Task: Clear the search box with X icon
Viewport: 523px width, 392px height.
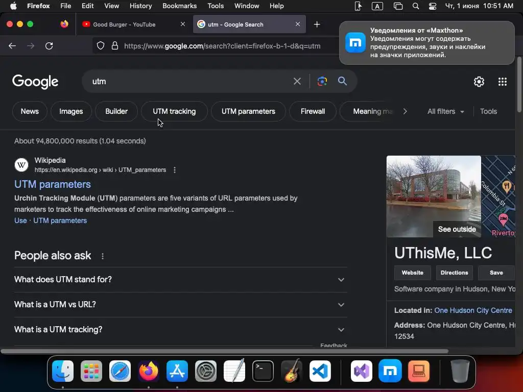Action: [297, 81]
